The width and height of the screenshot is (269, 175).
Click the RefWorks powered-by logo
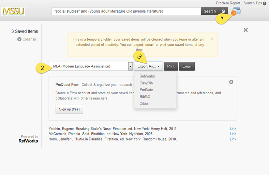[x=28, y=141]
